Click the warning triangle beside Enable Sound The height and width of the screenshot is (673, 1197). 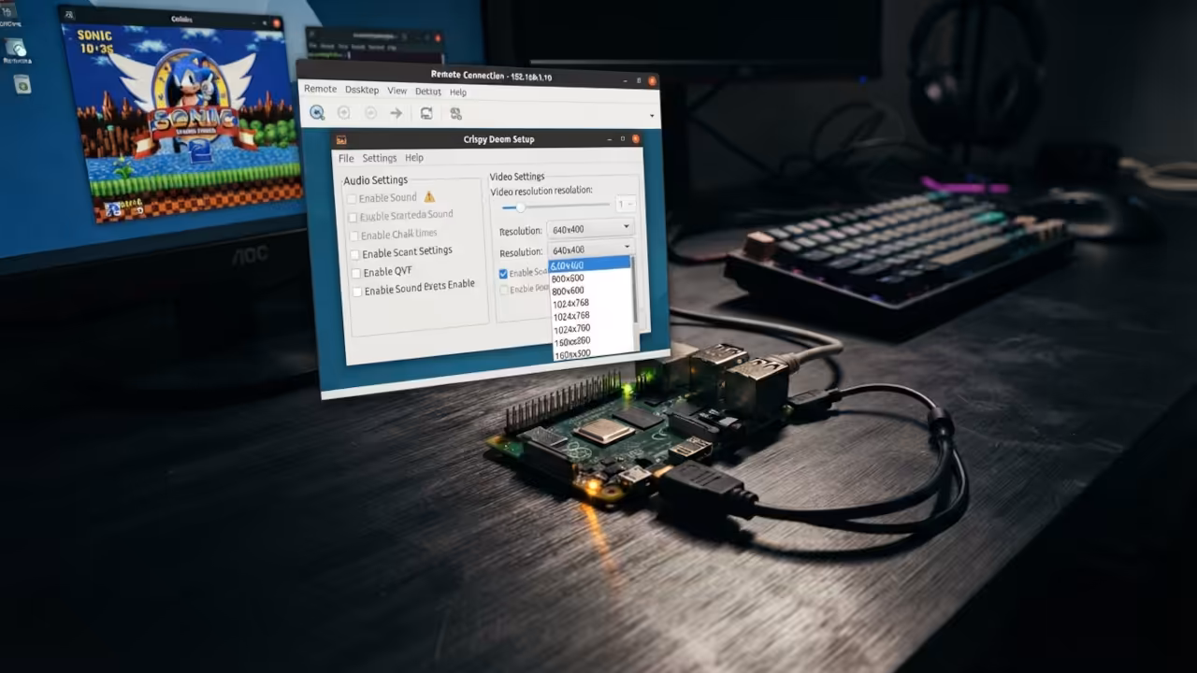point(429,196)
